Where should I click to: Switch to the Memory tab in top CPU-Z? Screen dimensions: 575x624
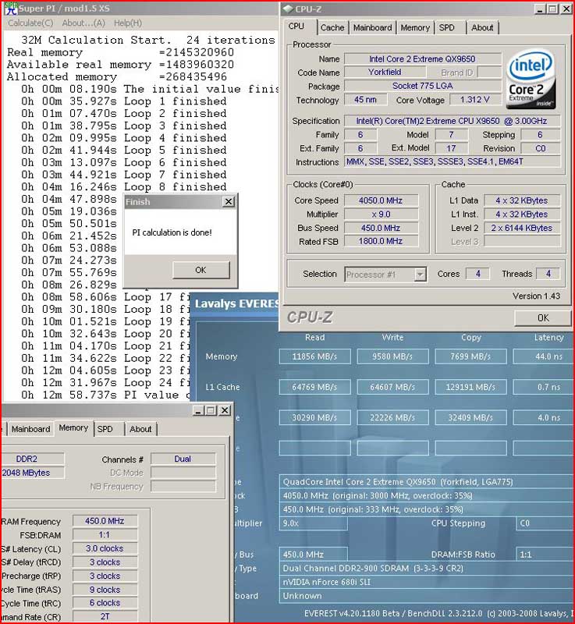click(x=415, y=27)
